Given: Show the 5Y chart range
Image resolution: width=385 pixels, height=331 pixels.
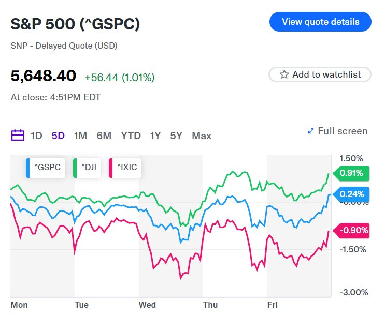Looking at the screenshot, I should coord(176,136).
